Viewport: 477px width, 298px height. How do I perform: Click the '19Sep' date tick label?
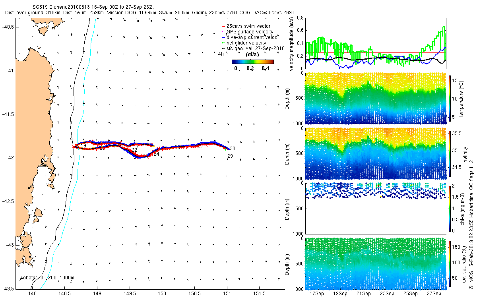[340, 294]
